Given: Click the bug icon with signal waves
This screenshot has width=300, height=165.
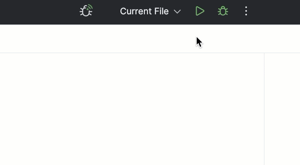Looking at the screenshot, I should [86, 11].
